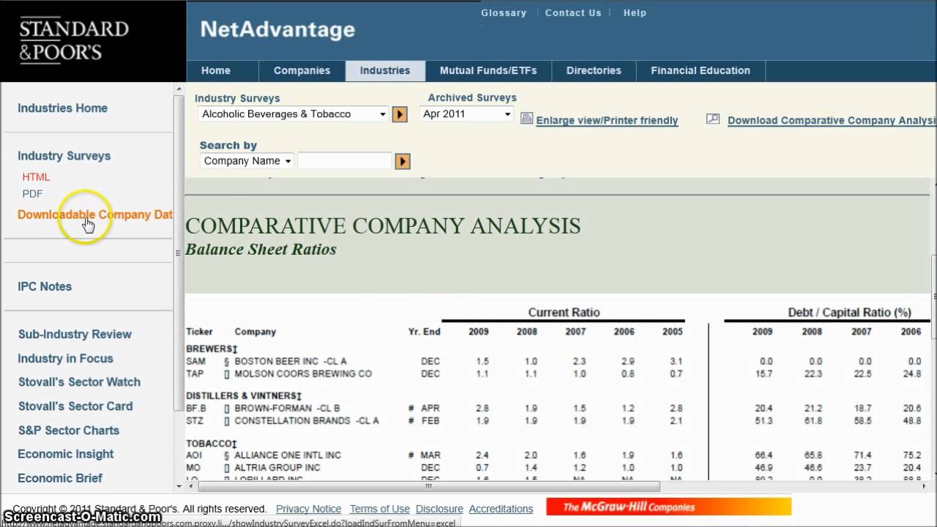937x527 pixels.
Task: Open the Search by Company Name dropdown
Action: [x=247, y=161]
